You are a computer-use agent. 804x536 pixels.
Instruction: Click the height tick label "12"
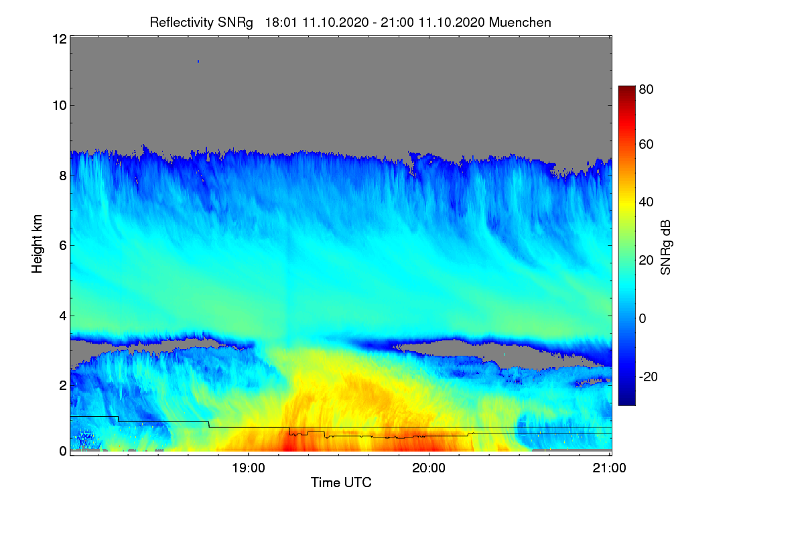coord(59,39)
